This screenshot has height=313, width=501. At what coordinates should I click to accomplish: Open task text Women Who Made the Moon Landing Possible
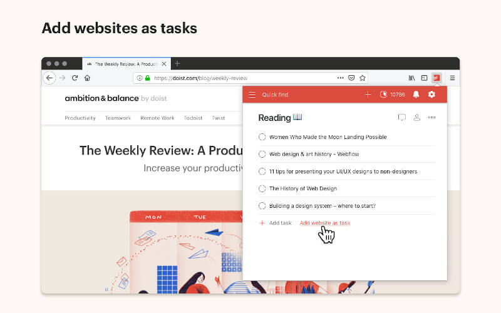pyautogui.click(x=328, y=137)
